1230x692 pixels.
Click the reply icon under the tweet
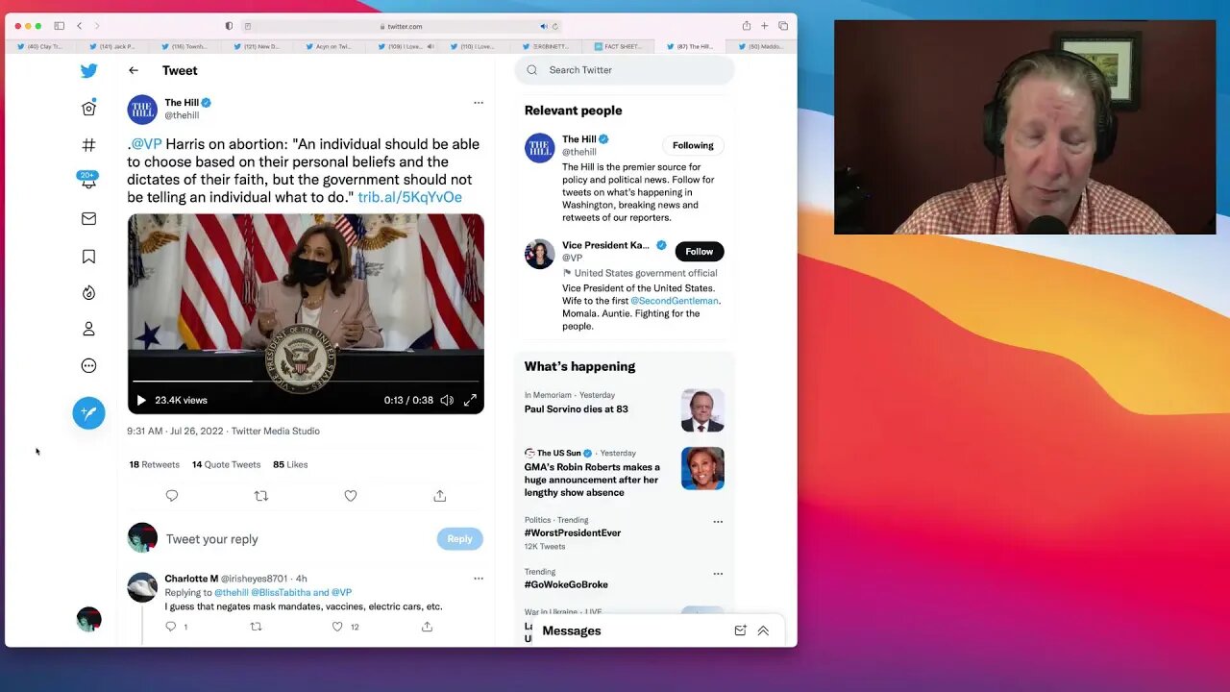point(172,496)
